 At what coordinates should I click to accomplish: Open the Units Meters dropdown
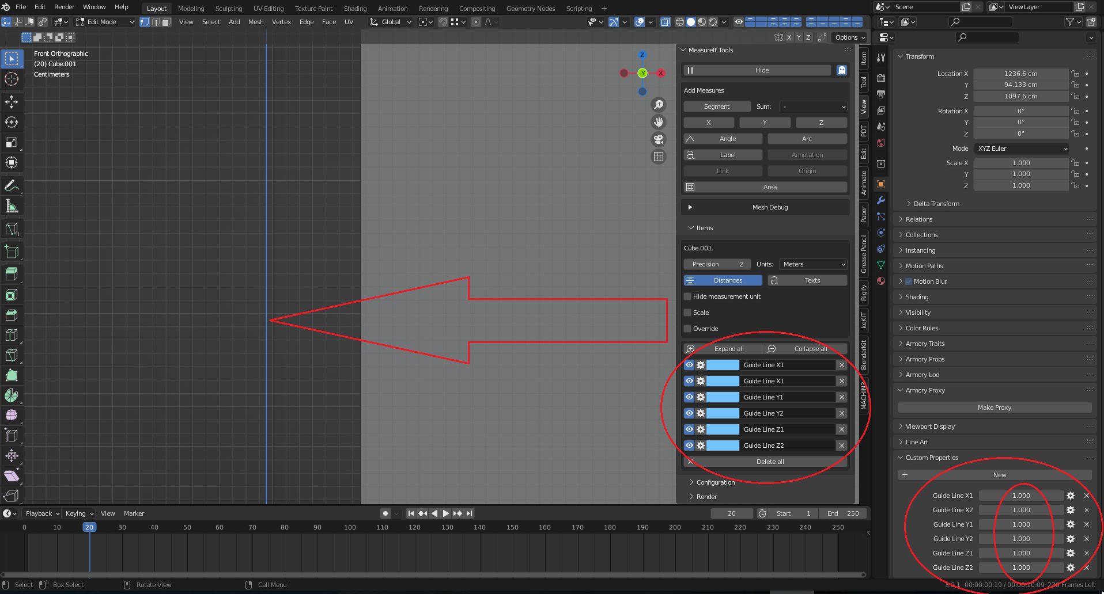coord(814,264)
